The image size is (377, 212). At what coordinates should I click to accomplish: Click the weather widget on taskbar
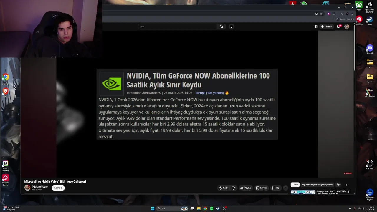[11, 208]
